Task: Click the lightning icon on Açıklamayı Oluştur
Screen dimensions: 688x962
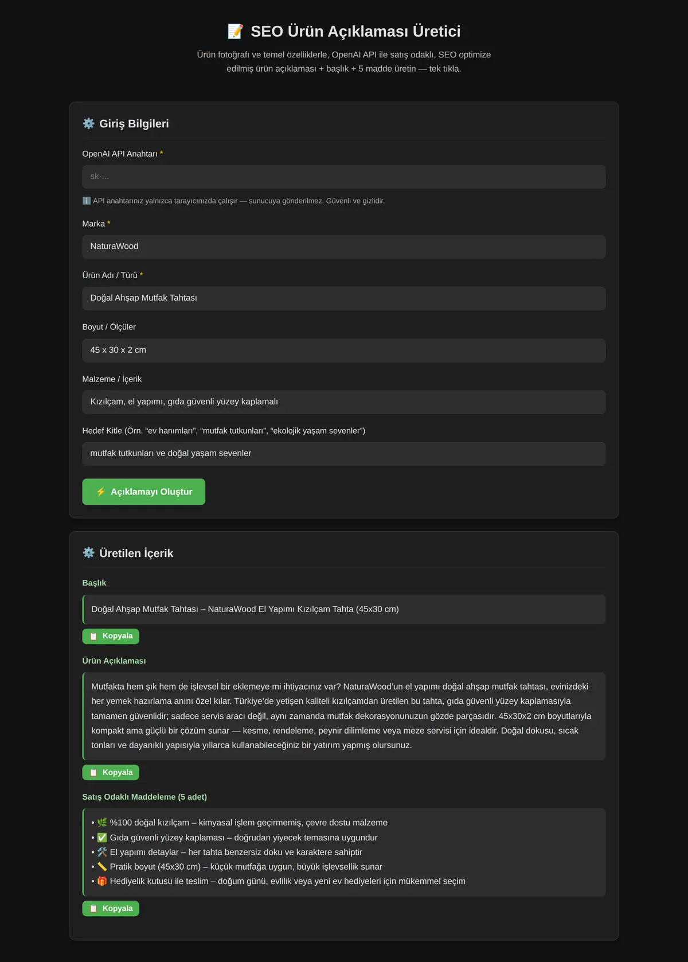Action: [101, 492]
